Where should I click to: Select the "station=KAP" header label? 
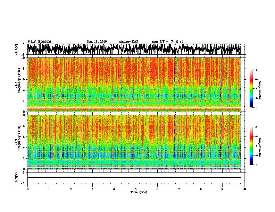pos(129,42)
